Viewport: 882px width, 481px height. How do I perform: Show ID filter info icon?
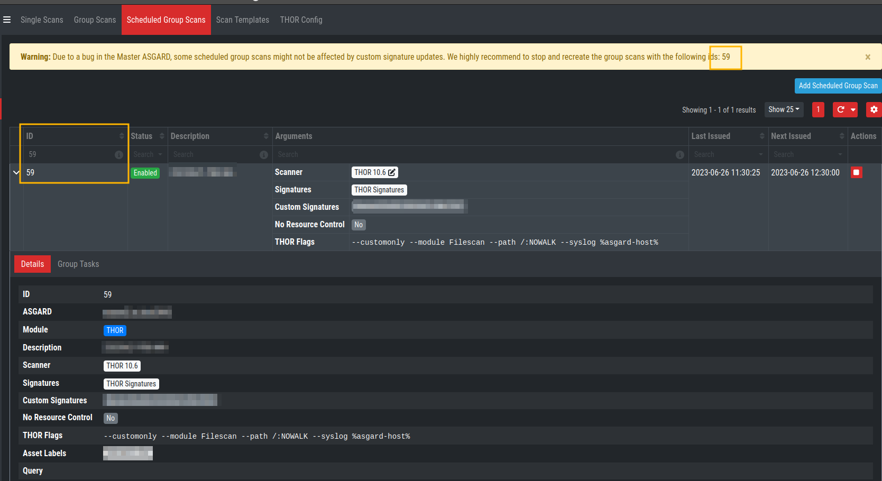(x=119, y=155)
